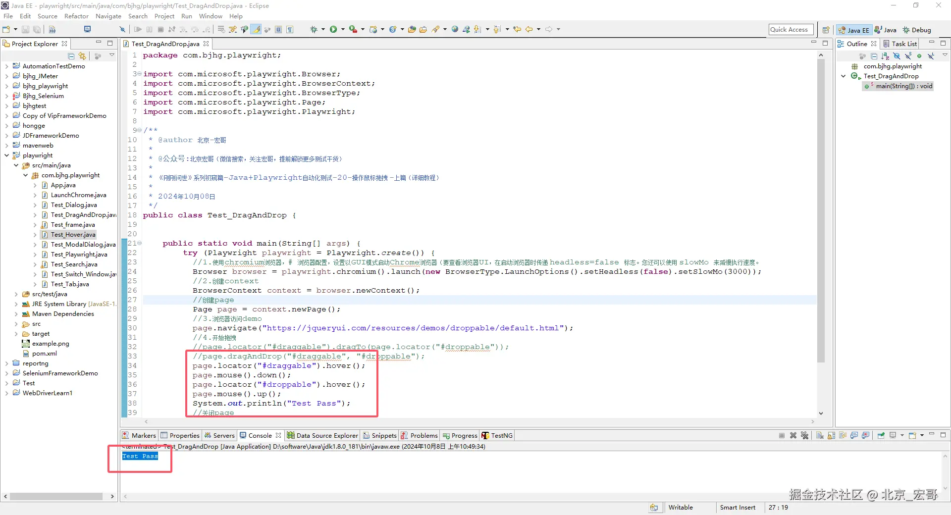Click the editor vertical scrollbar thumb
Viewport: 951px width, 515px height.
(x=821, y=211)
